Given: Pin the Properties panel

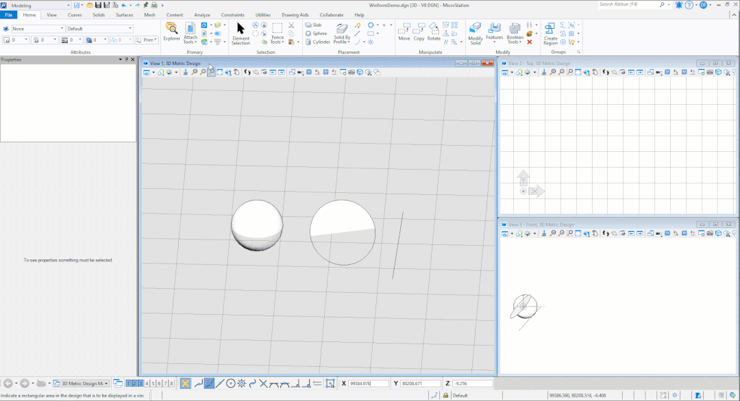Looking at the screenshot, I should [x=127, y=60].
